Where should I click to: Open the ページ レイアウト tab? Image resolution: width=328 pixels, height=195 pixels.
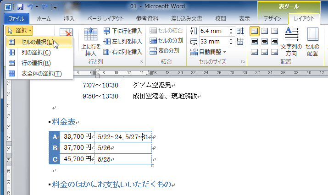point(105,19)
